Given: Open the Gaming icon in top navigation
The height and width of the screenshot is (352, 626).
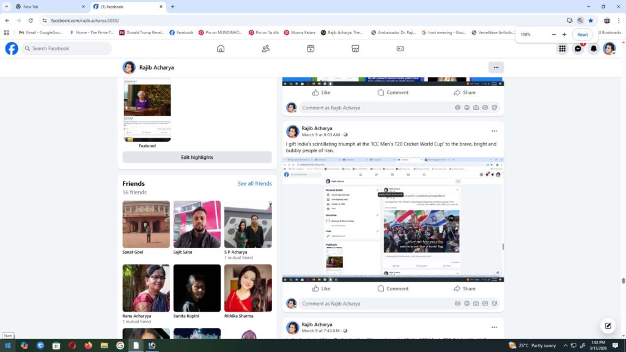Looking at the screenshot, I should pos(400,49).
